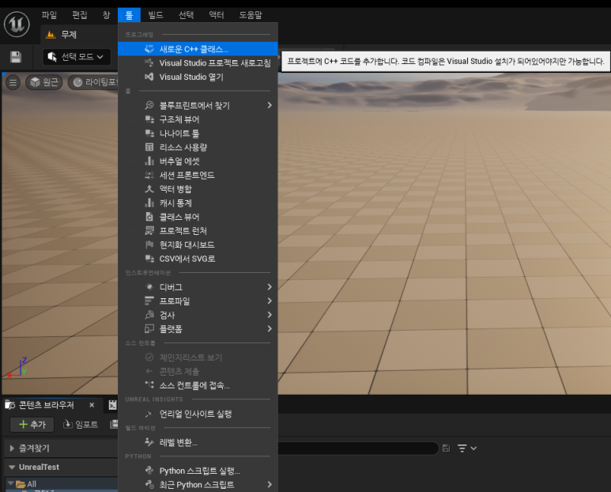This screenshot has height=492, width=611.
Task: Click the 검사 inspect icon
Action: point(149,315)
